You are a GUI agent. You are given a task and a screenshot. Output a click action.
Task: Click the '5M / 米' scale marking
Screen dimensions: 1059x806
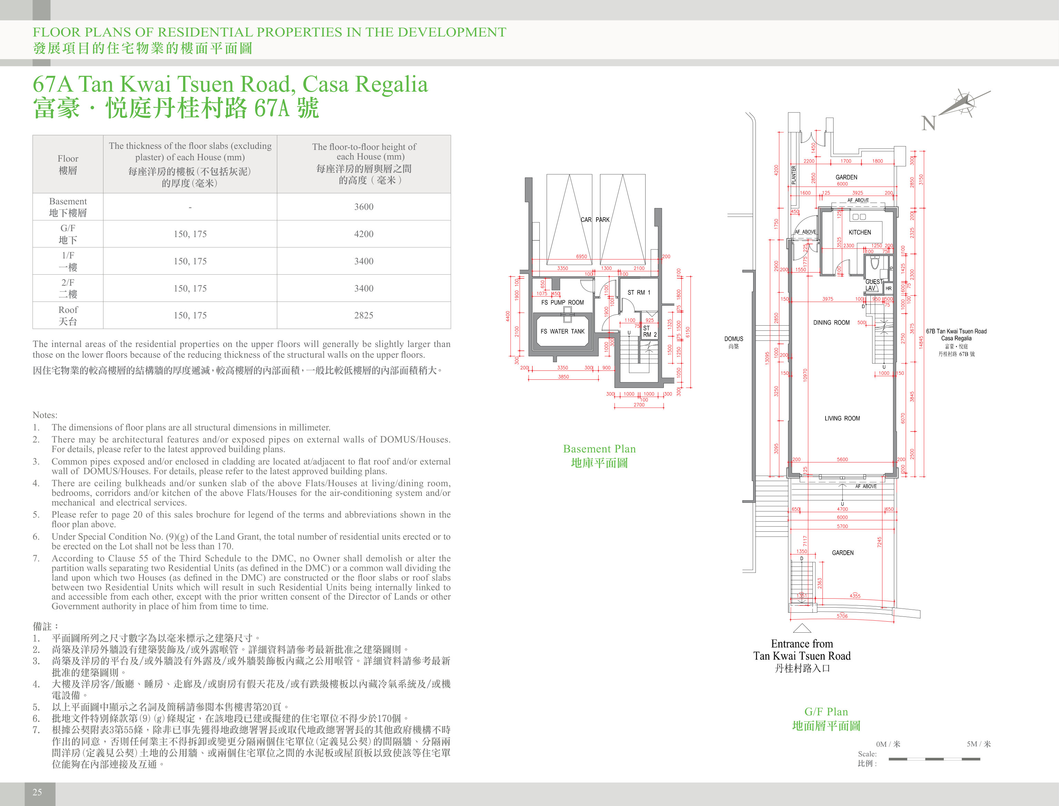click(978, 744)
